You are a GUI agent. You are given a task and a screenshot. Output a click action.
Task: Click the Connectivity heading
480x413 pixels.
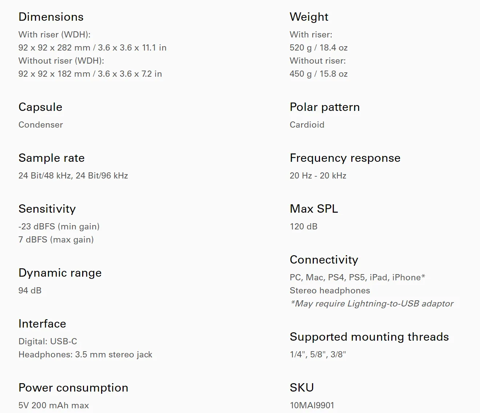click(324, 260)
